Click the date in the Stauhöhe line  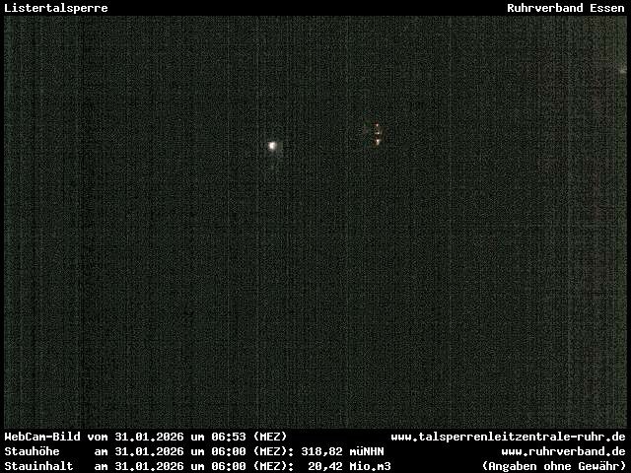[x=149, y=451]
